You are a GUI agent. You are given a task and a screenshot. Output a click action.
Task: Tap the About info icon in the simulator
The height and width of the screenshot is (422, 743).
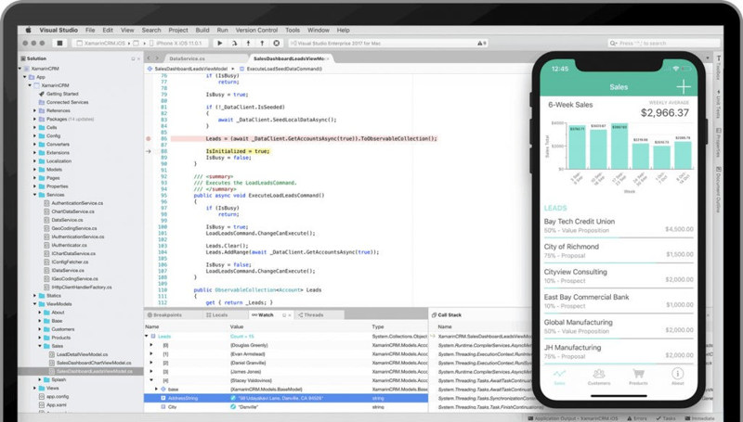[677, 376]
